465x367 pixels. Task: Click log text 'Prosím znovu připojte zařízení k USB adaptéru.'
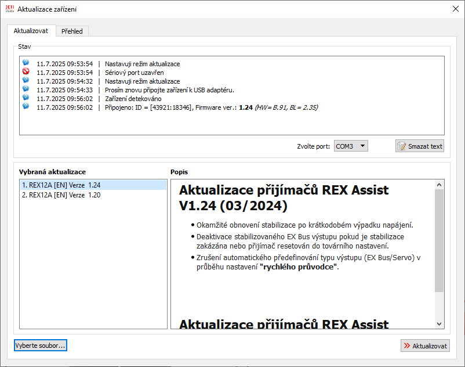coord(169,90)
